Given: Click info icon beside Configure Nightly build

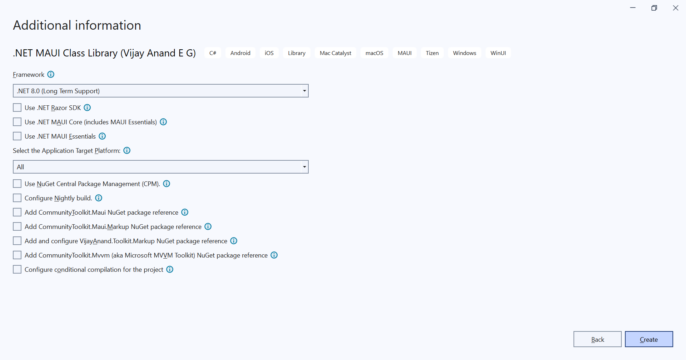Looking at the screenshot, I should tap(99, 198).
